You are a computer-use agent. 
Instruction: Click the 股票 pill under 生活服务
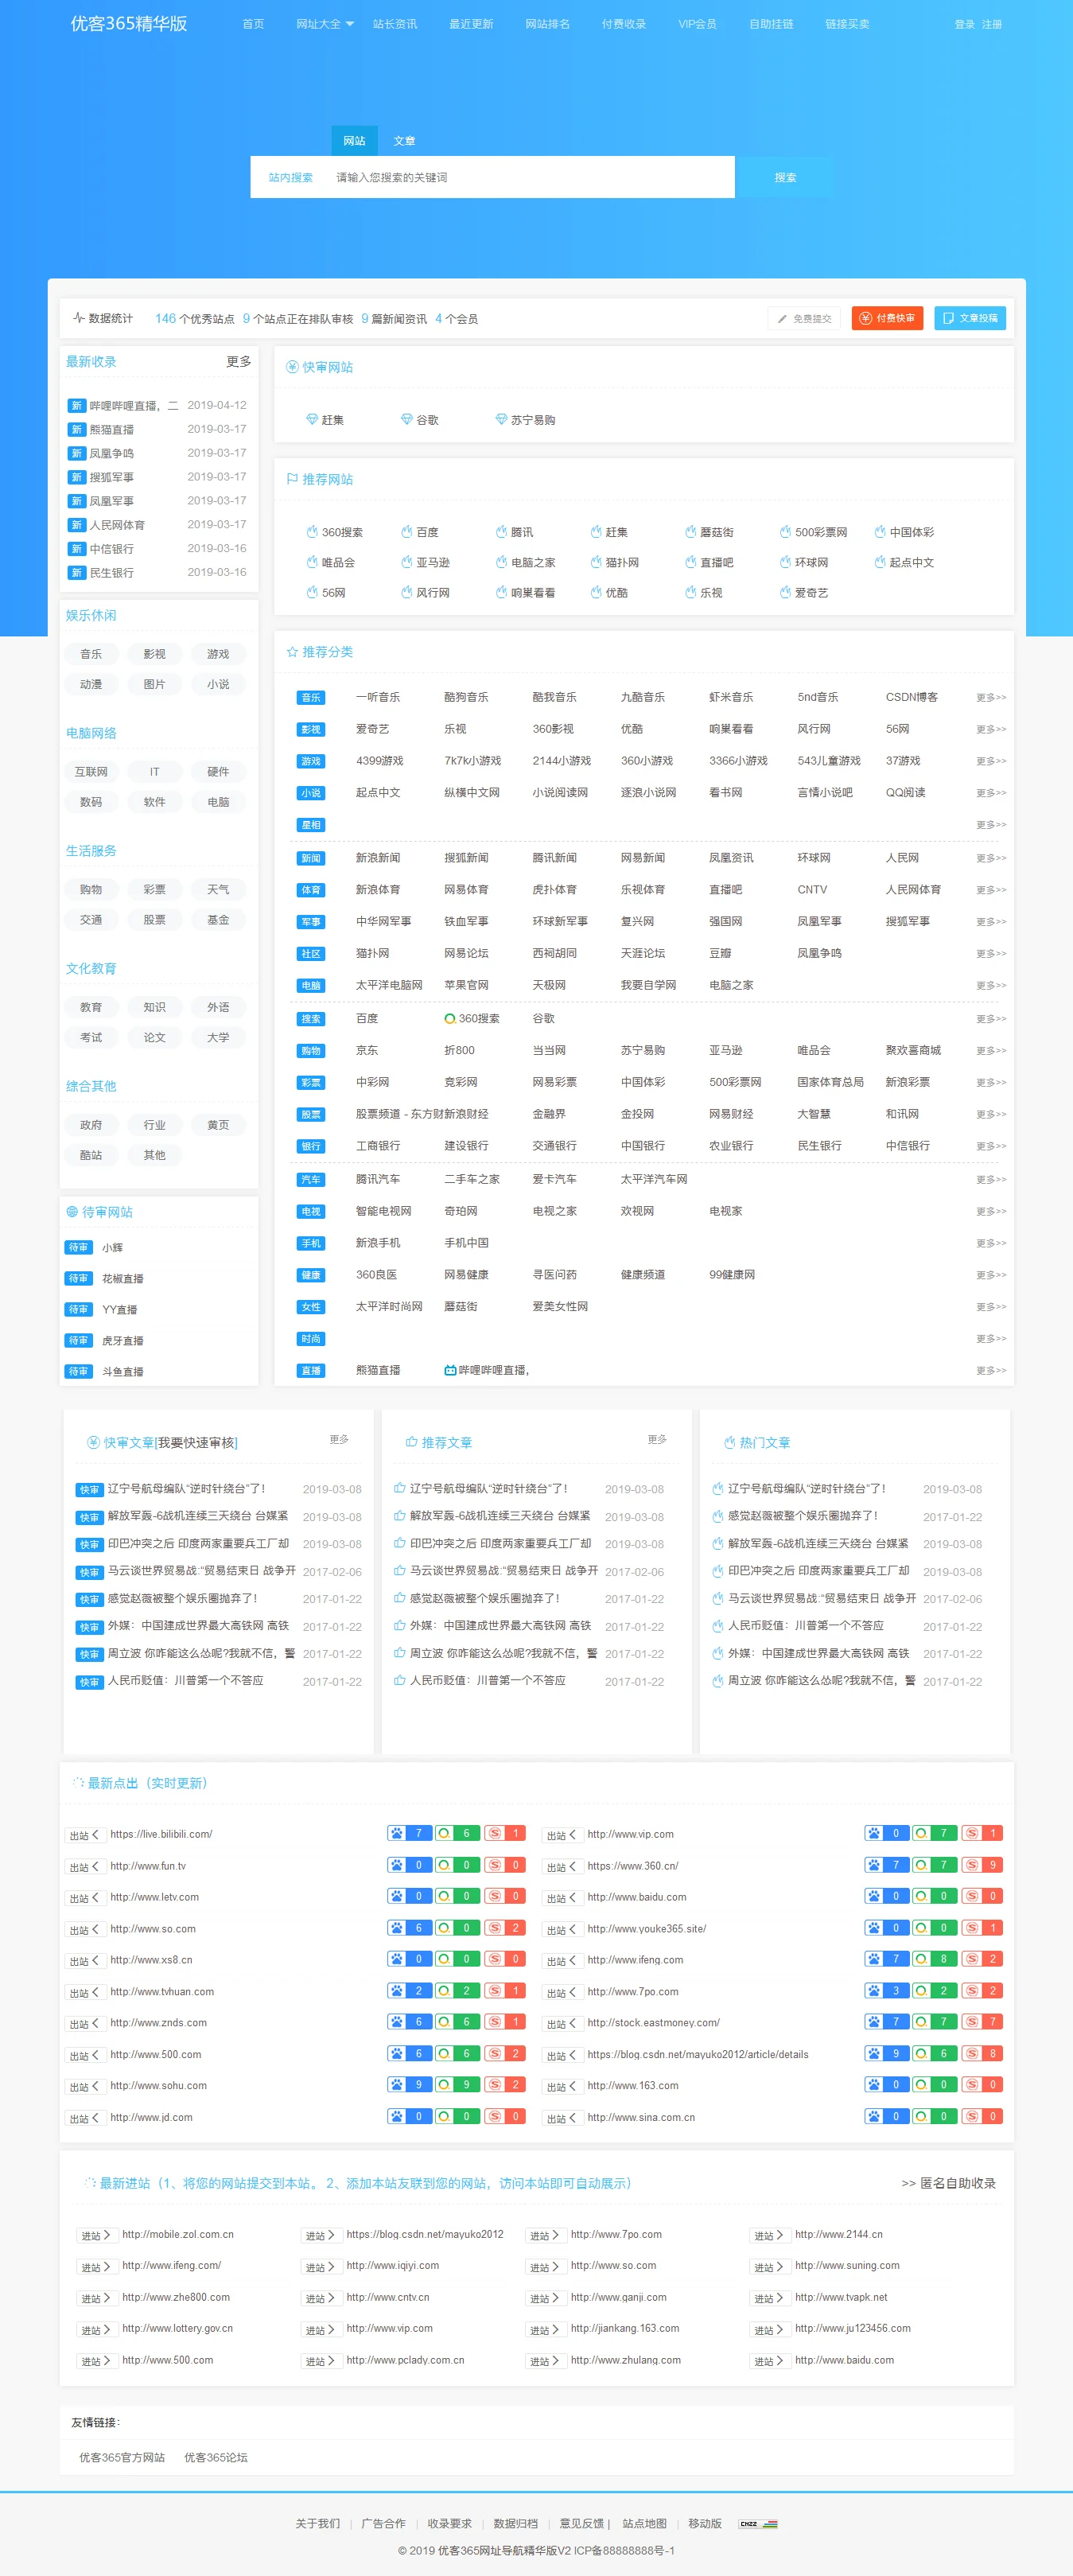(x=154, y=920)
